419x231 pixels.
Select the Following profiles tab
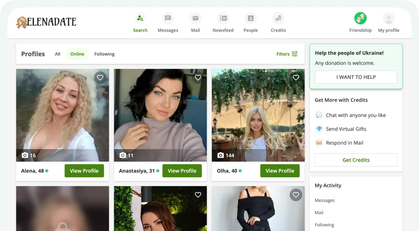point(104,54)
